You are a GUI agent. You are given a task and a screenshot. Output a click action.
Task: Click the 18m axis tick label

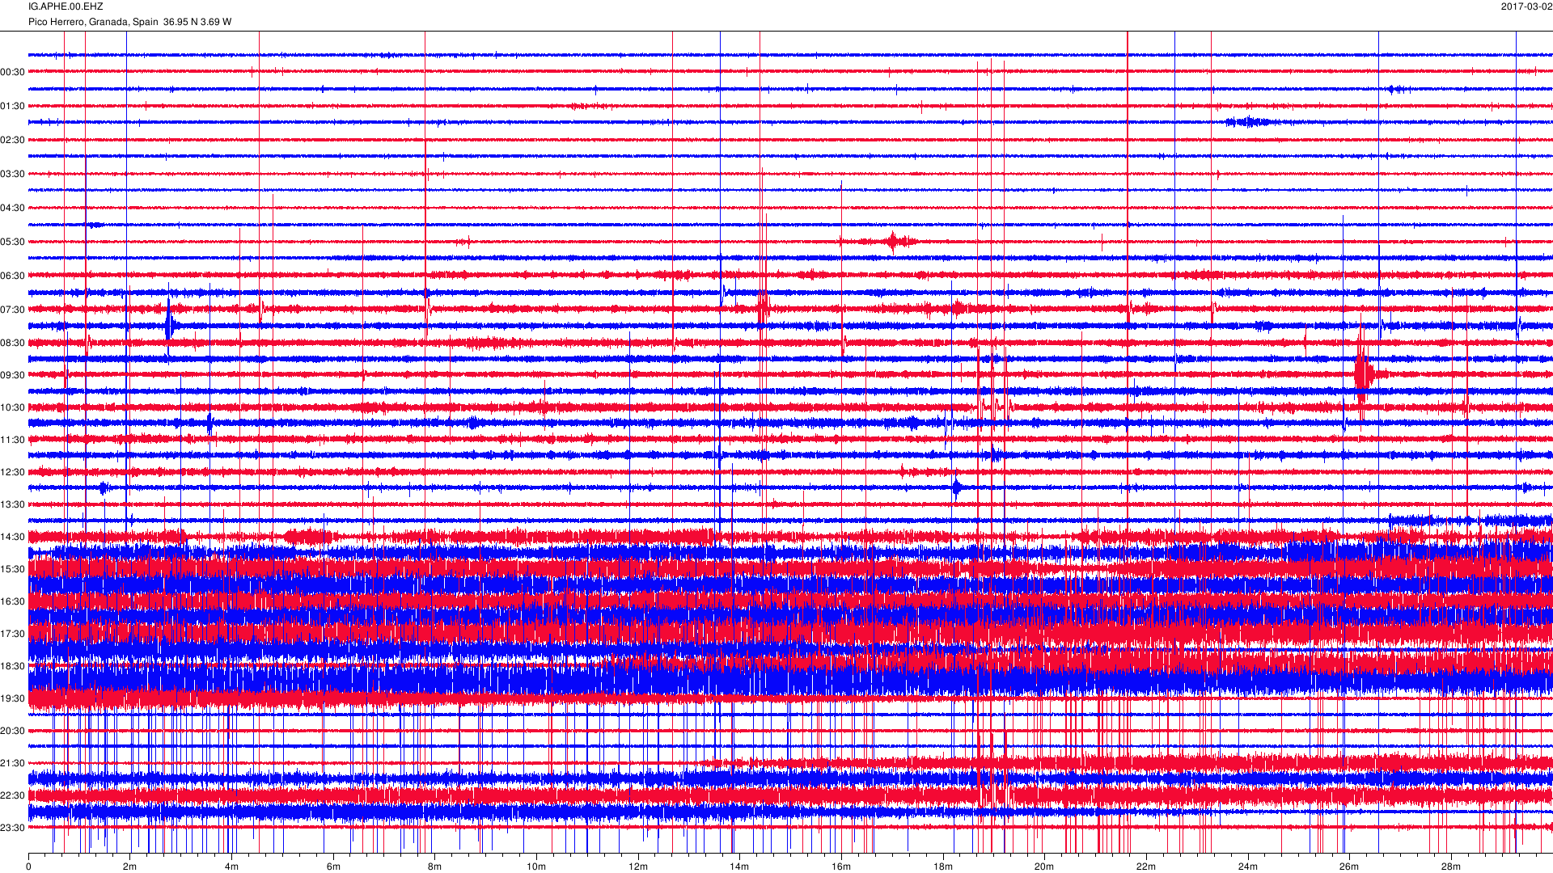point(943,867)
